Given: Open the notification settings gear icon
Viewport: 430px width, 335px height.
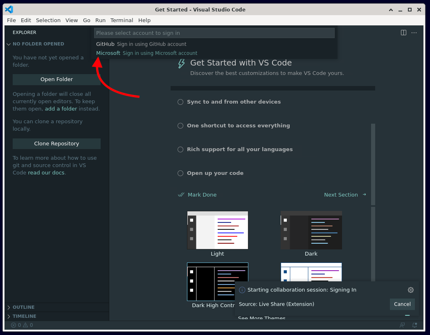Looking at the screenshot, I should pyautogui.click(x=410, y=290).
